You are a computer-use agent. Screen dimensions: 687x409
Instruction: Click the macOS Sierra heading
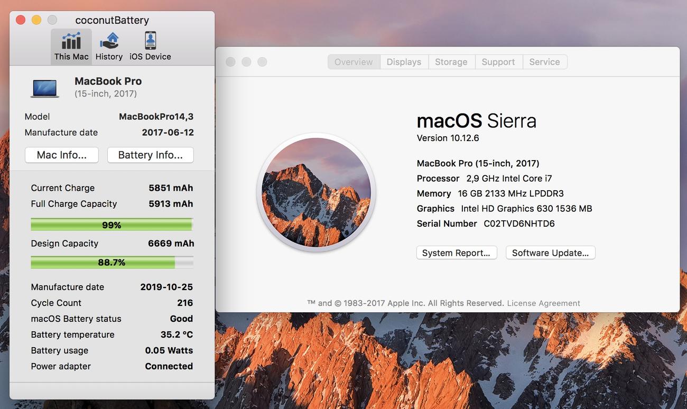476,121
